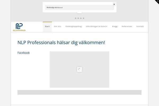Screen dimensions: 159x106
Task: Go to the Om oss page
Action: [x=58, y=26]
